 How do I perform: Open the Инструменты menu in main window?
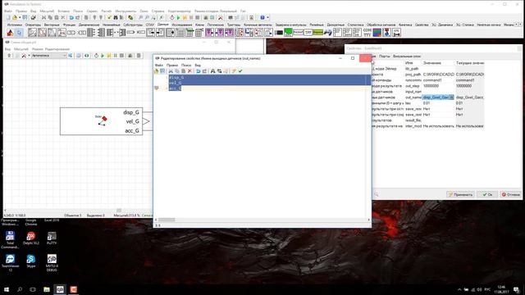click(126, 11)
